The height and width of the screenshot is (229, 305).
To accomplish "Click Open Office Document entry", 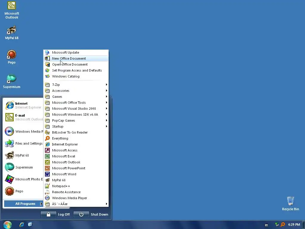I will click(x=76, y=64).
